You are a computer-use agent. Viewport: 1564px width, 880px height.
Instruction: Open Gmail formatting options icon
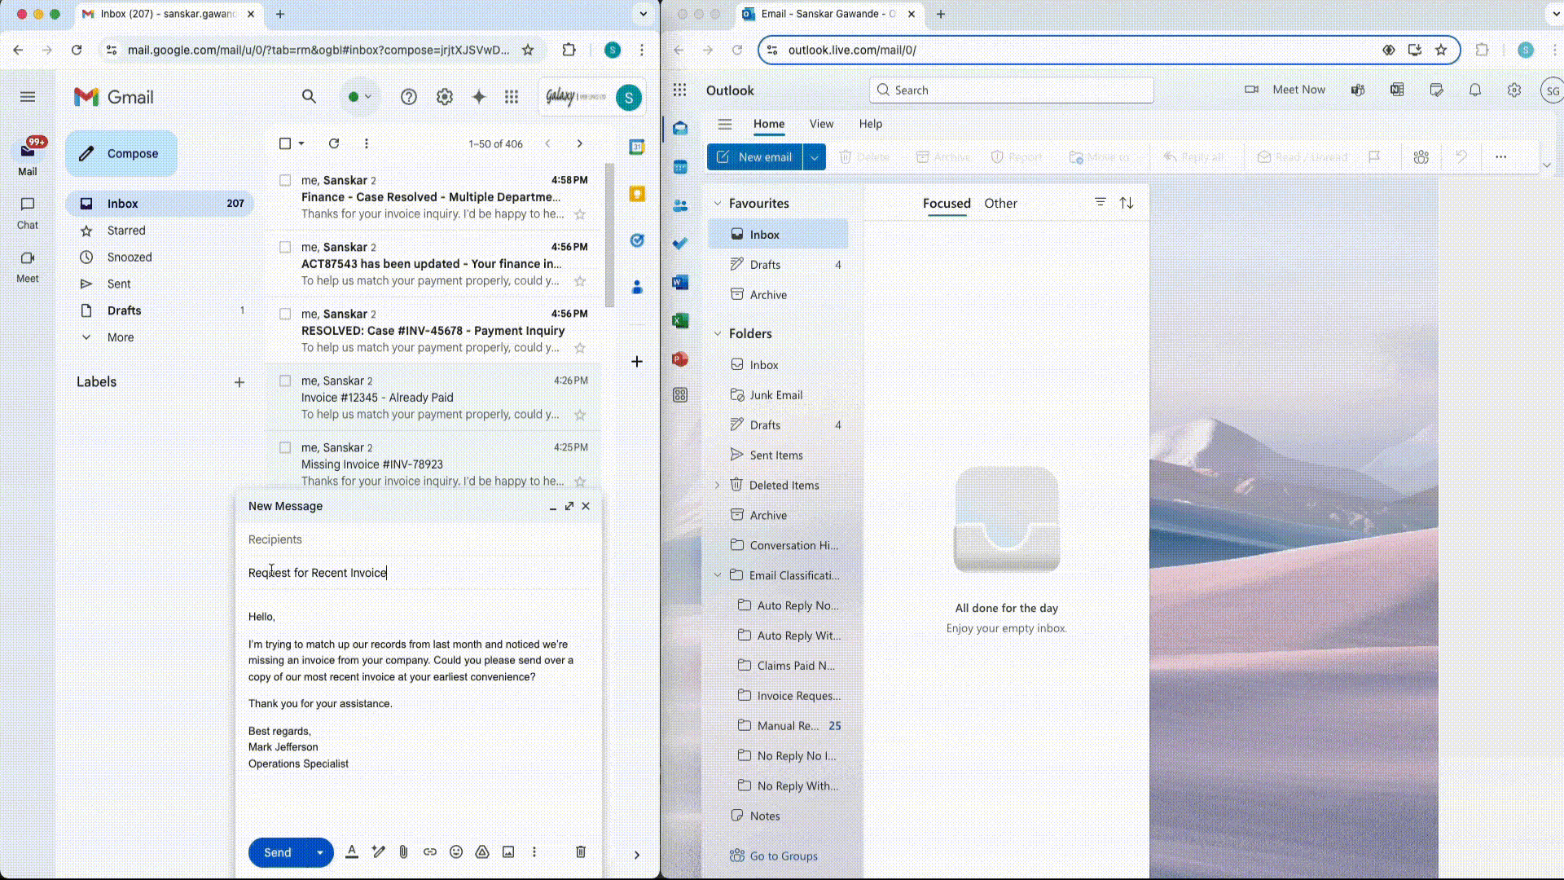(x=352, y=852)
